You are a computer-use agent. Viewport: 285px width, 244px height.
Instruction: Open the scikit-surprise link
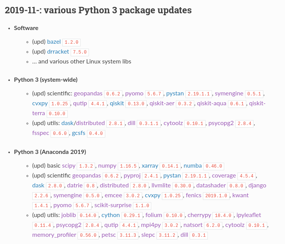point(113,205)
